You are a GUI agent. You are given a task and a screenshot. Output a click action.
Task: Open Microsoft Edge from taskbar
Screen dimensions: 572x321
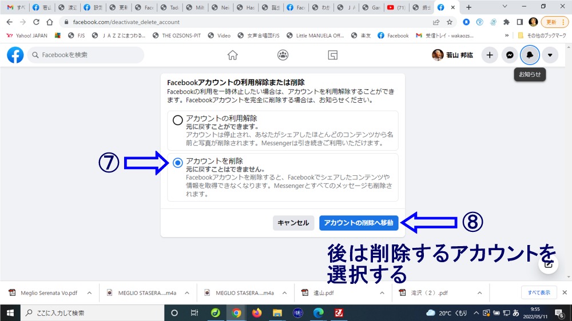point(319,313)
